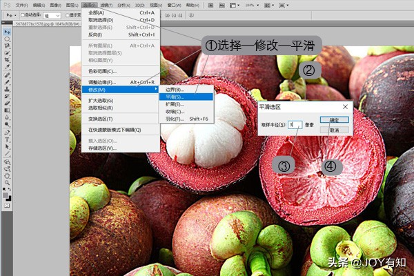Select the Move tool in toolbox
Screen dimensions: 414x276
7,32
